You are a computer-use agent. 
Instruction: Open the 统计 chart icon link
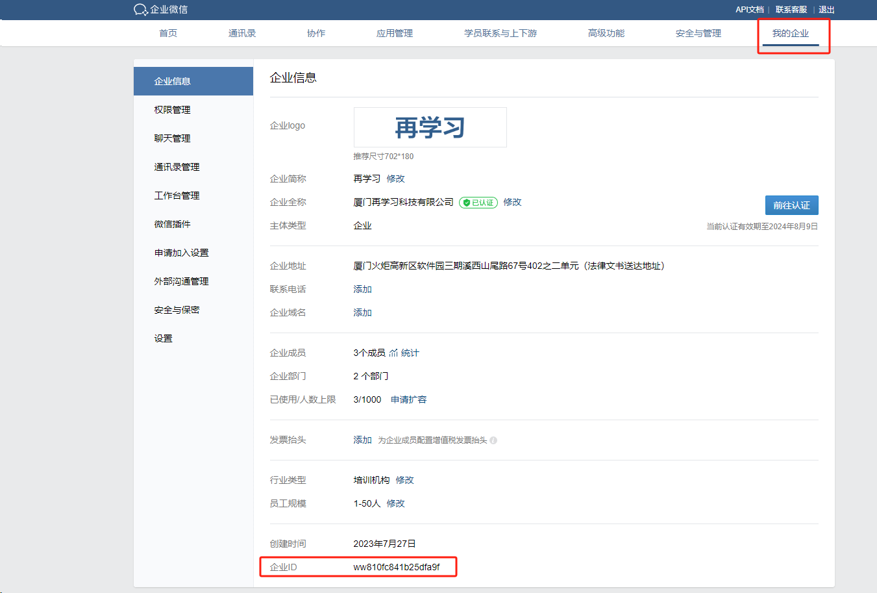(393, 353)
